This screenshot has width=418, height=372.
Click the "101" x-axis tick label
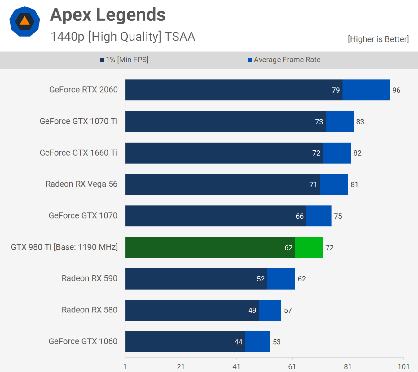point(403,367)
